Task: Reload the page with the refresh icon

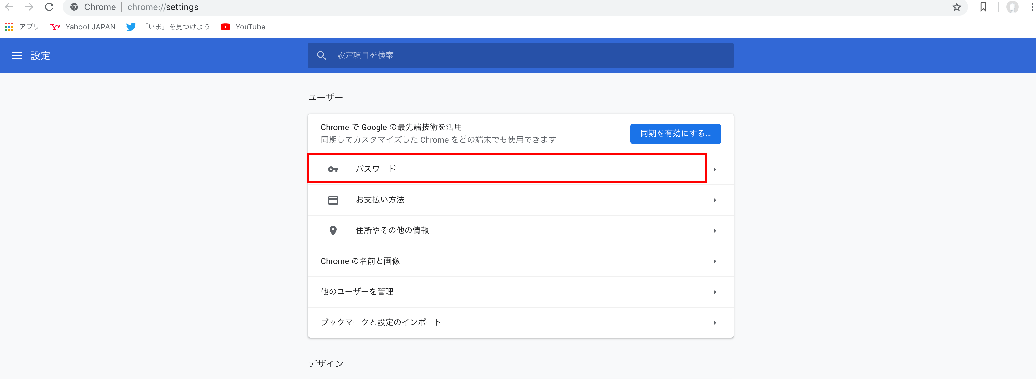Action: coord(49,7)
